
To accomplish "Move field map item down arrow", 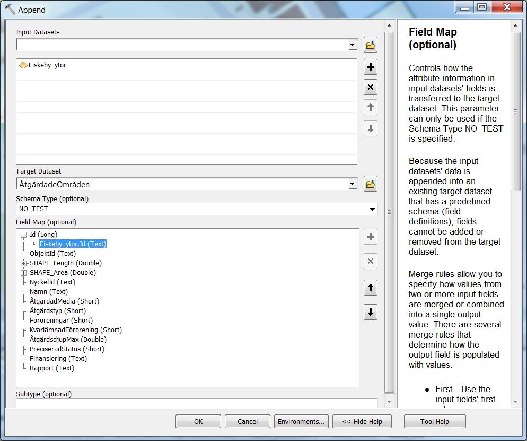I will pyautogui.click(x=371, y=312).
